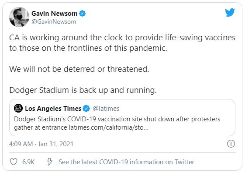Screen dimensions: 245x173
Task: Open the Los Angeles Times account name
Action: tap(53, 109)
